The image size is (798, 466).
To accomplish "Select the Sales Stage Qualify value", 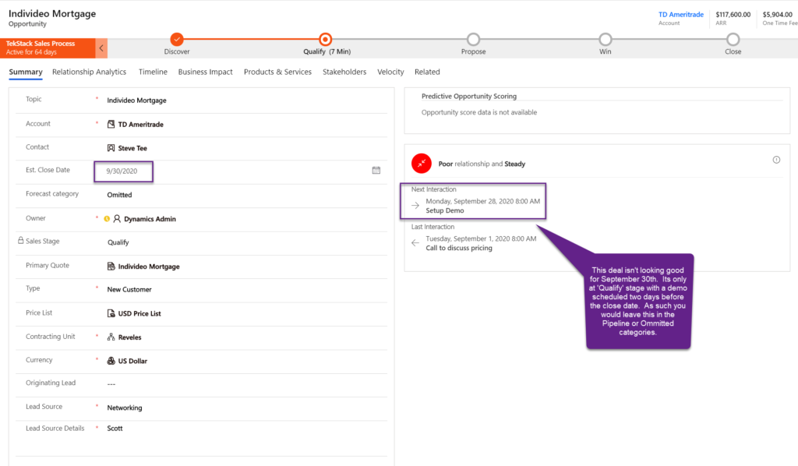I will coord(118,242).
